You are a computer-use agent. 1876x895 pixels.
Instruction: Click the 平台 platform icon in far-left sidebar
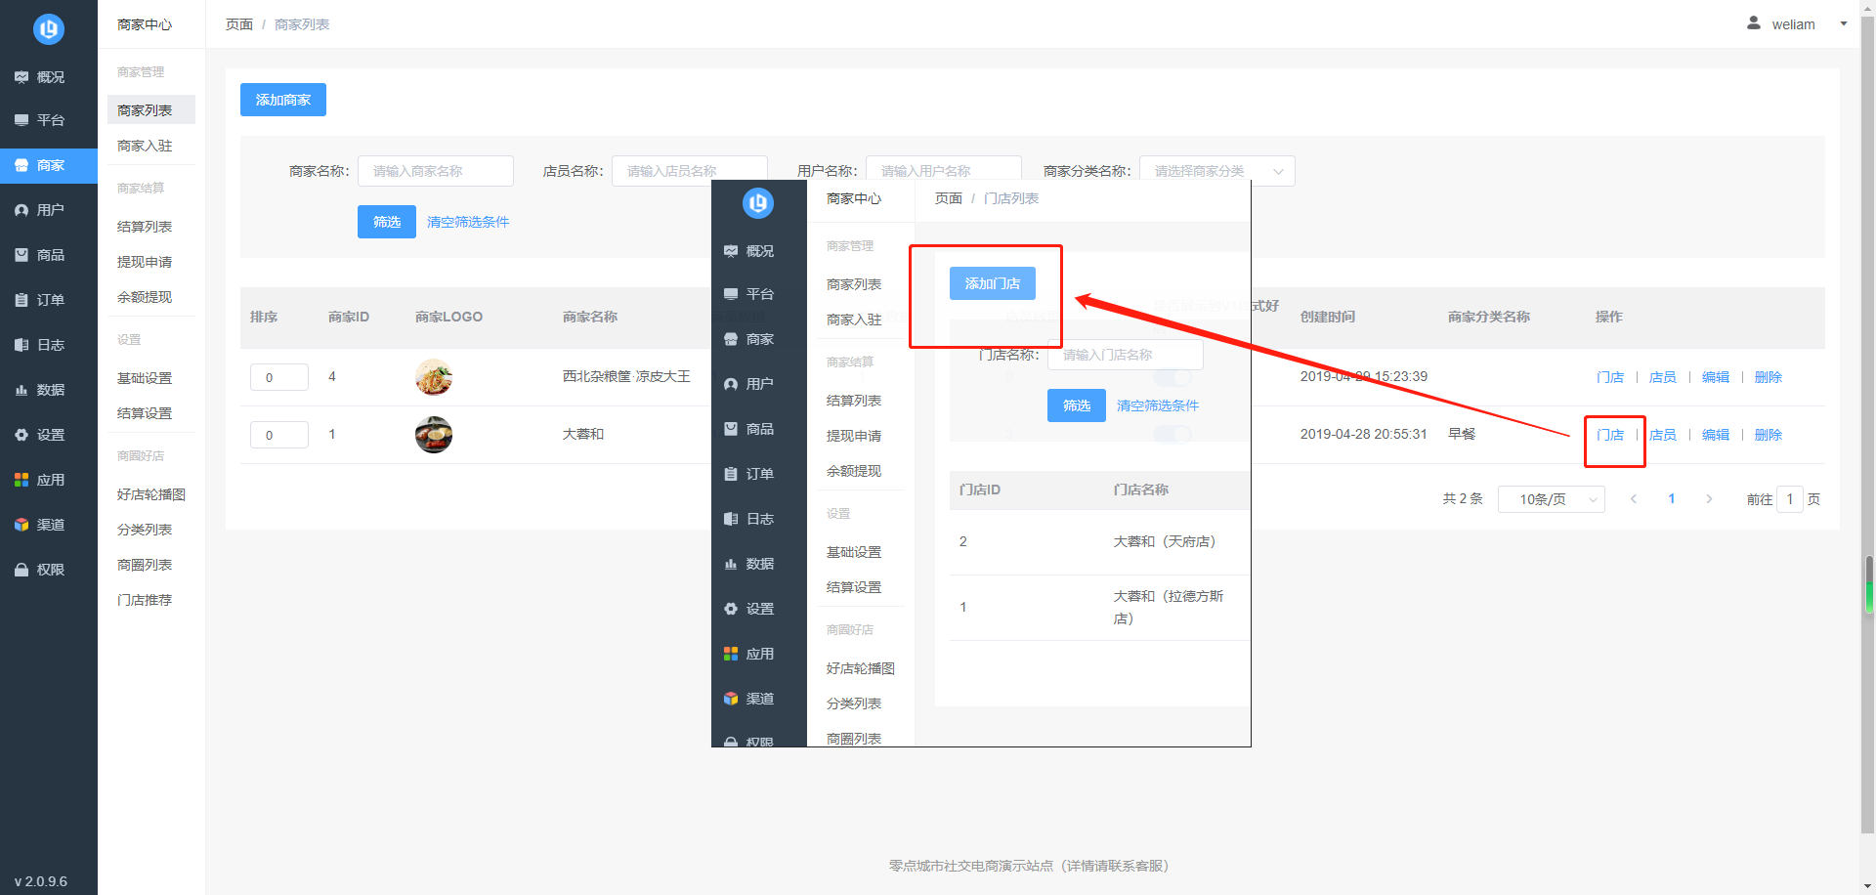tap(21, 120)
